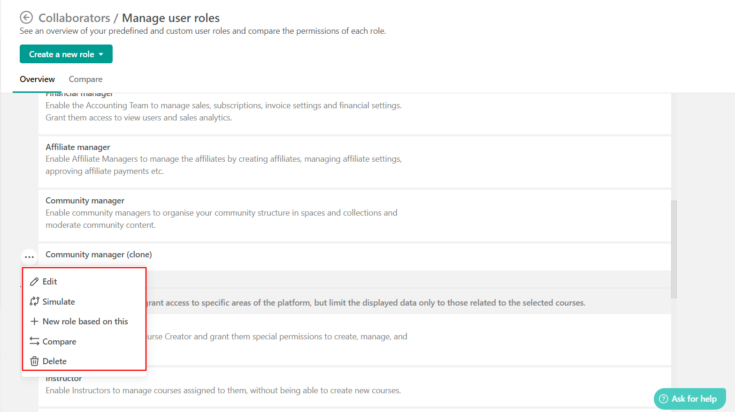Click the Compare arrows icon in the menu
The image size is (735, 412).
click(34, 341)
